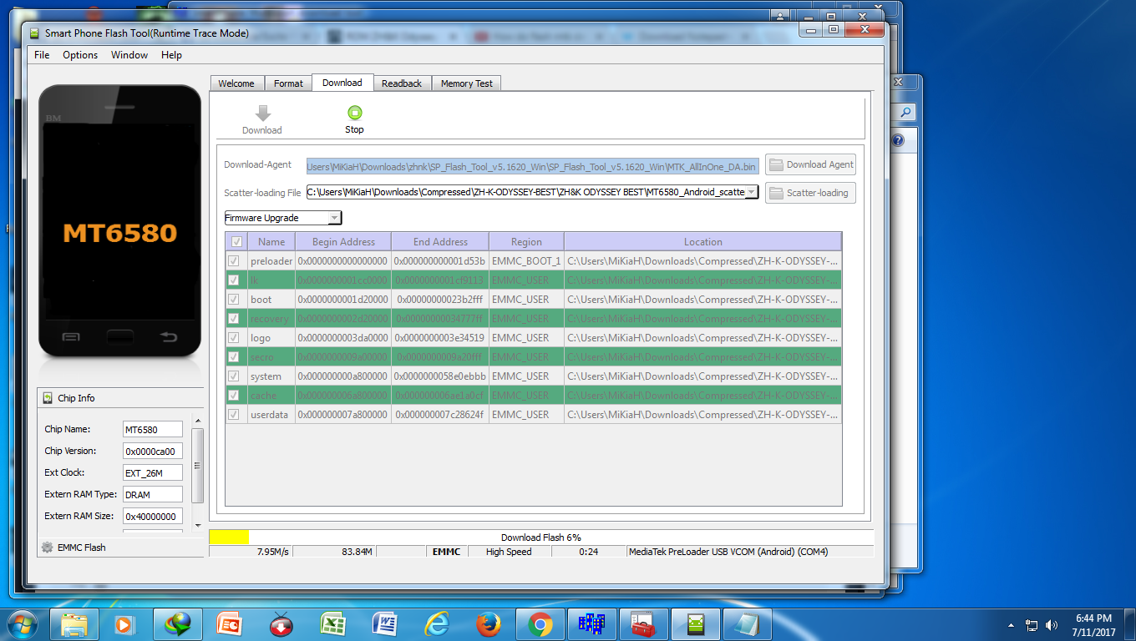Switch to the Readback tab
1136x641 pixels.
(x=402, y=83)
